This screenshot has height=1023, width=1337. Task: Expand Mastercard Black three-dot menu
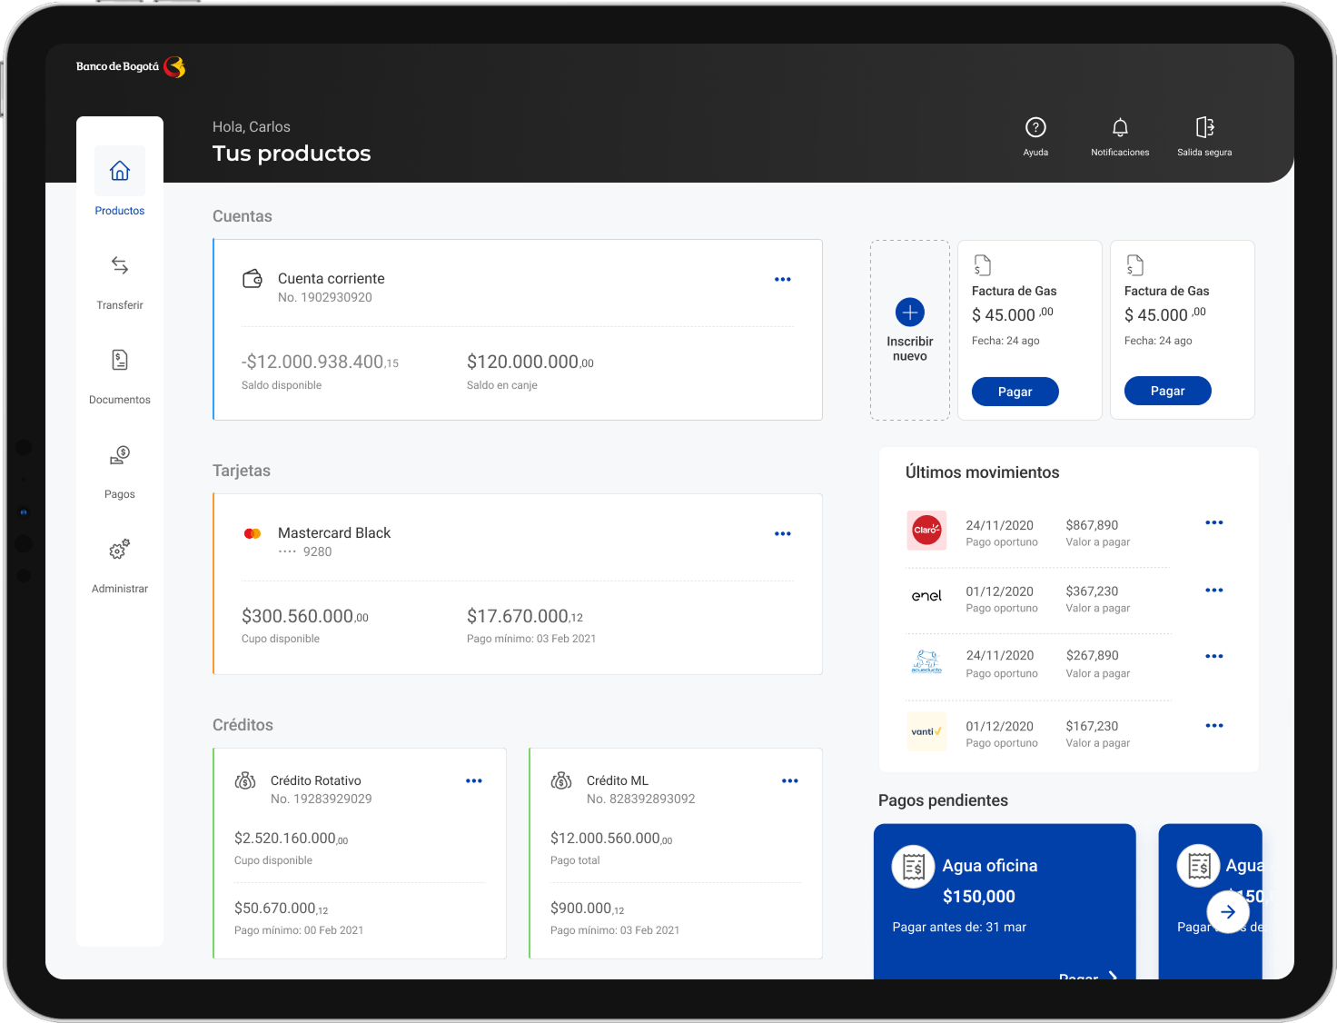pos(782,534)
